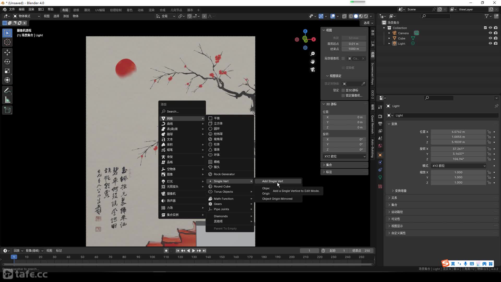The image size is (501, 282).
Task: Expand the 关系 panel
Action: tap(394, 198)
